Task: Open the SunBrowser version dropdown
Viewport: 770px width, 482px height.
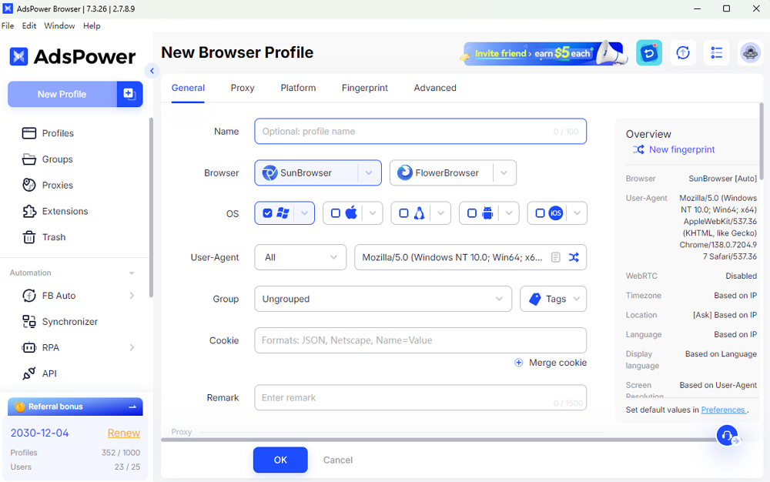Action: click(x=369, y=172)
